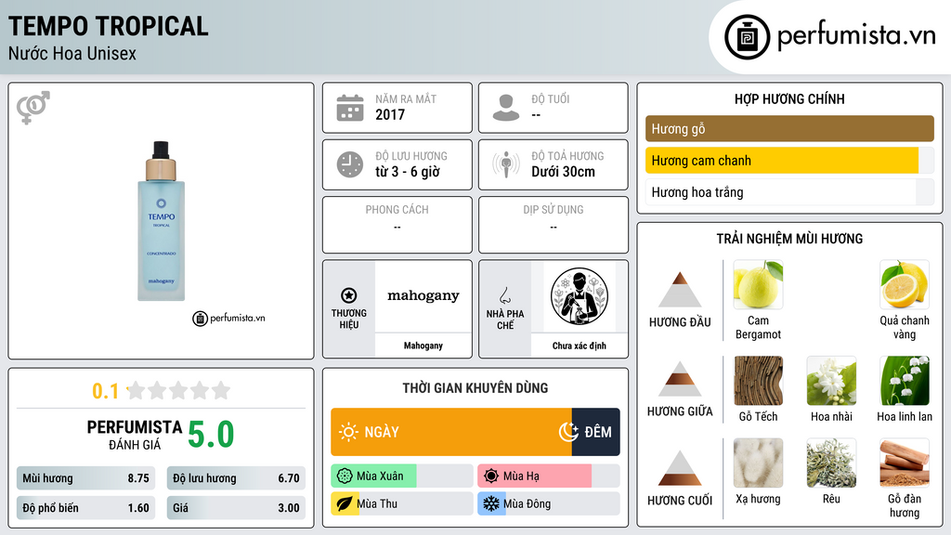Click the Mùa Hạ season bar

point(548,476)
